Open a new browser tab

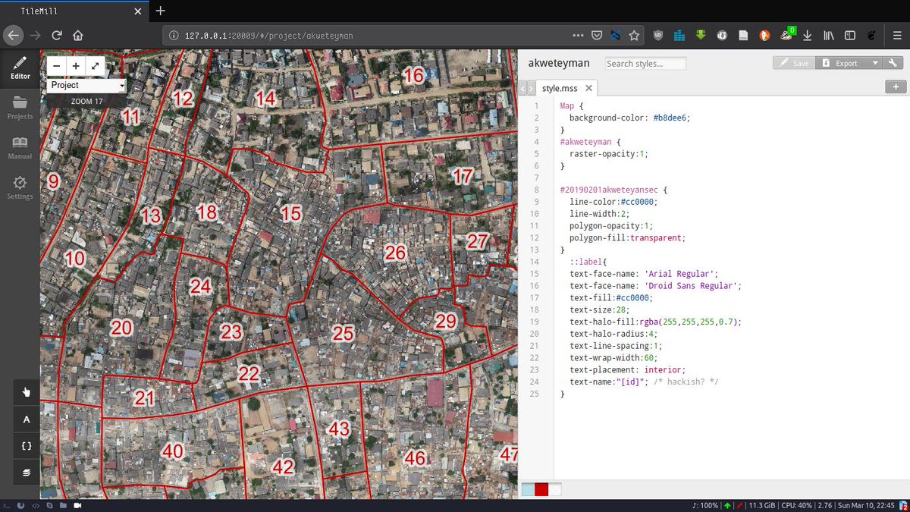[161, 11]
